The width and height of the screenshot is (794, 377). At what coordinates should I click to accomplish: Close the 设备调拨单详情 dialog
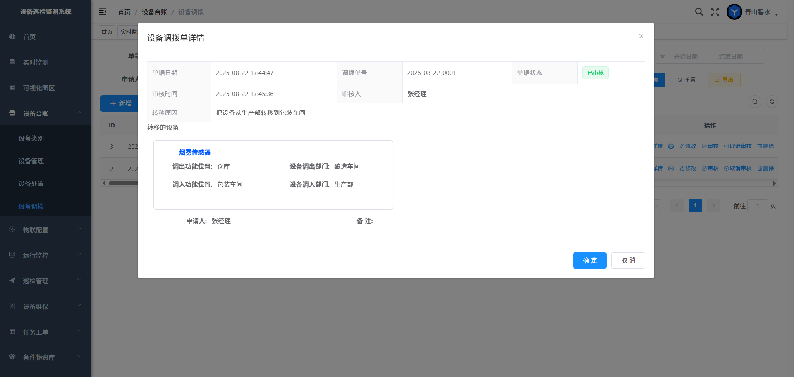click(x=641, y=36)
